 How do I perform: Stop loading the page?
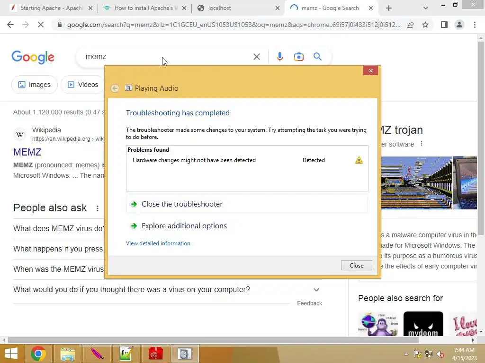click(x=41, y=25)
